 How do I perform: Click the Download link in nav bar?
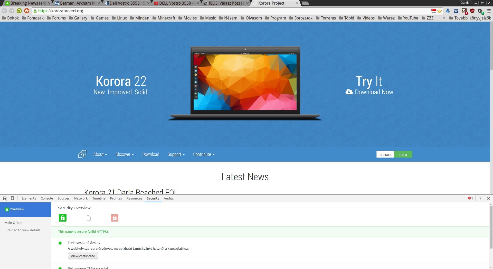[x=151, y=154]
